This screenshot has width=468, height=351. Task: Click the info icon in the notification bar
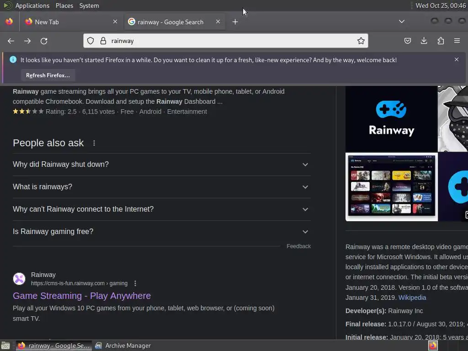point(13,59)
